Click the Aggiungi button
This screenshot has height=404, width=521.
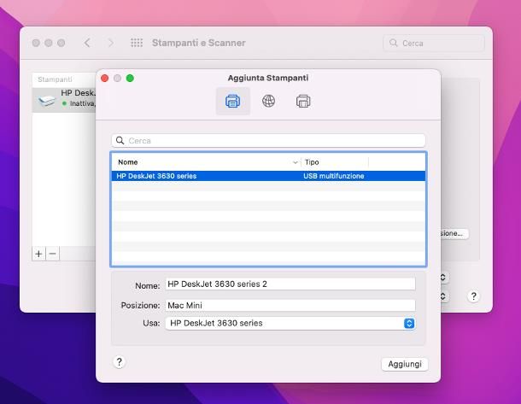[x=405, y=364]
